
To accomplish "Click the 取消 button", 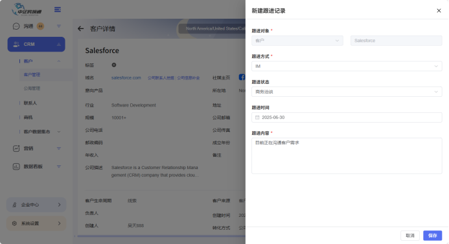I will coord(410,236).
